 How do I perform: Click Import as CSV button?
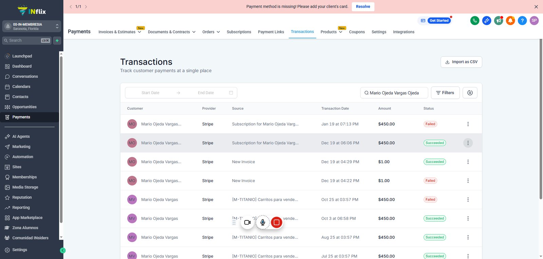coord(461,62)
